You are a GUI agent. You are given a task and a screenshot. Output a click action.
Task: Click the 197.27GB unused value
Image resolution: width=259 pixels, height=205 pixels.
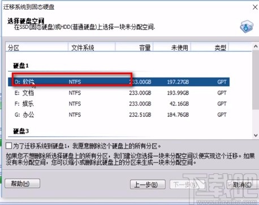pos(178,82)
